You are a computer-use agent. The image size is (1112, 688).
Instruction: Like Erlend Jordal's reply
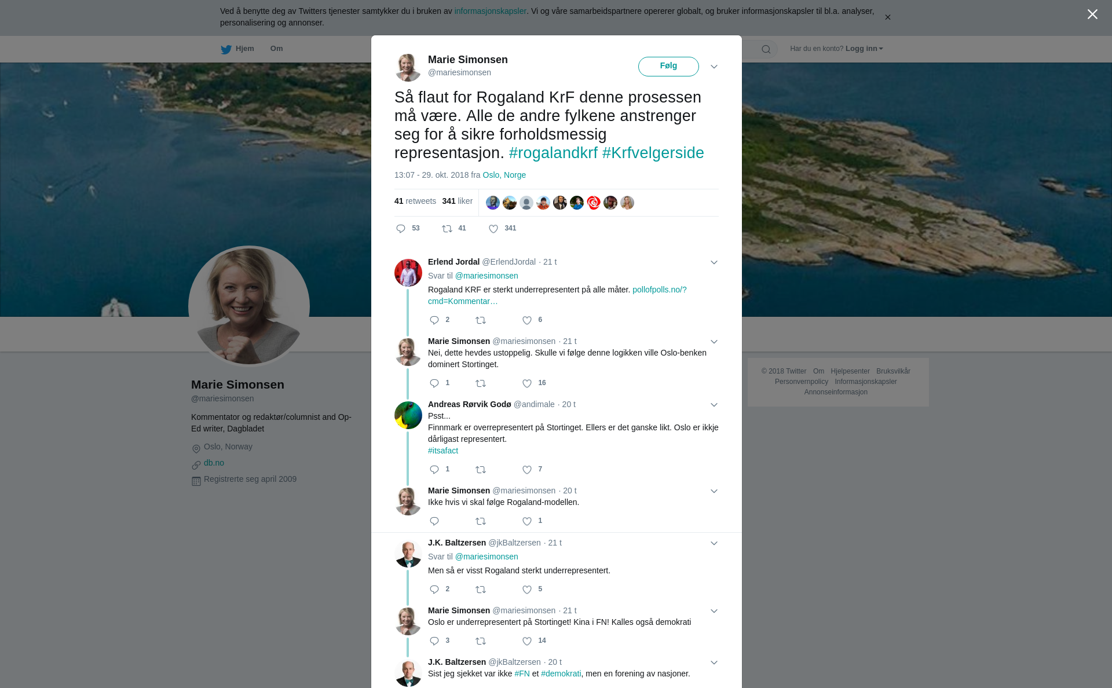coord(527,320)
